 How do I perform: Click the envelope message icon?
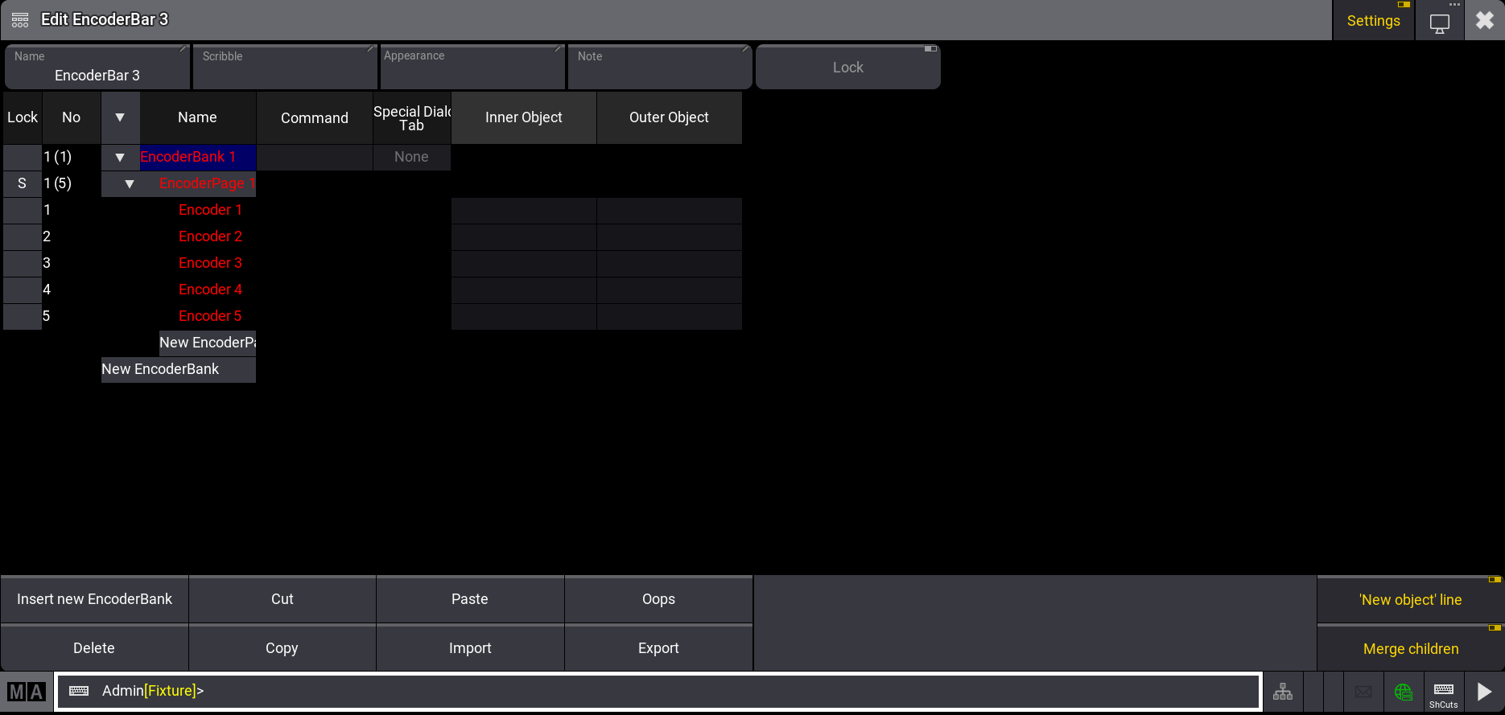coord(1363,692)
